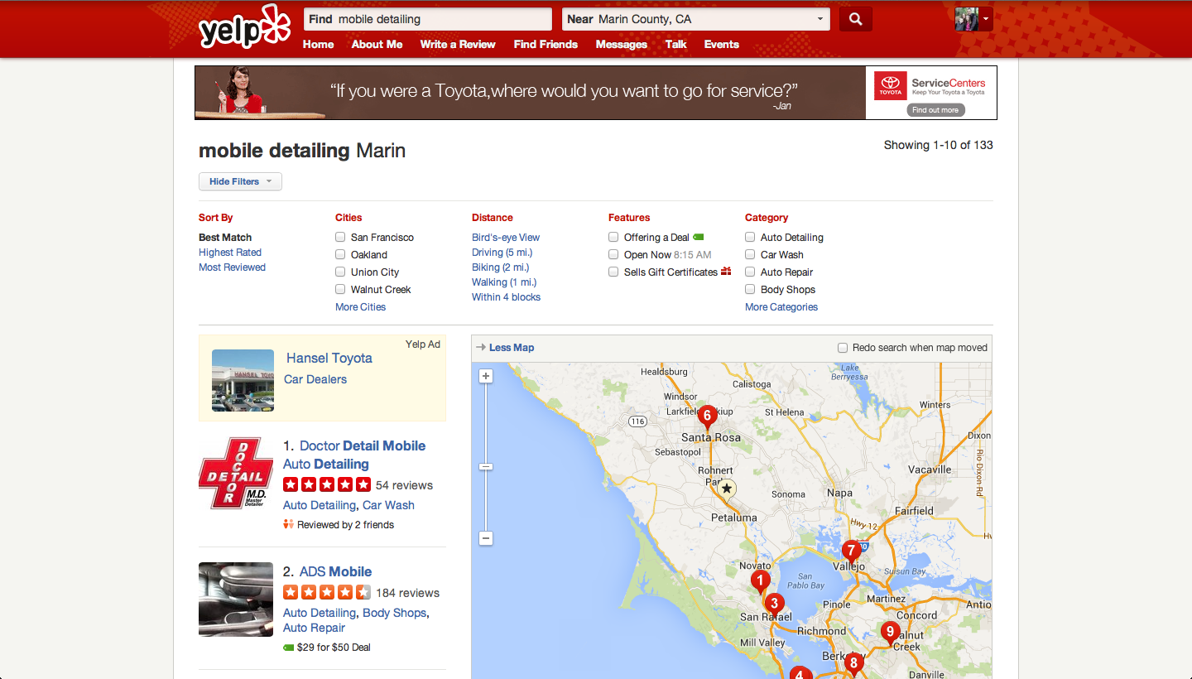The width and height of the screenshot is (1192, 679).
Task: Click the zoom-out minus icon on map
Action: click(x=485, y=537)
